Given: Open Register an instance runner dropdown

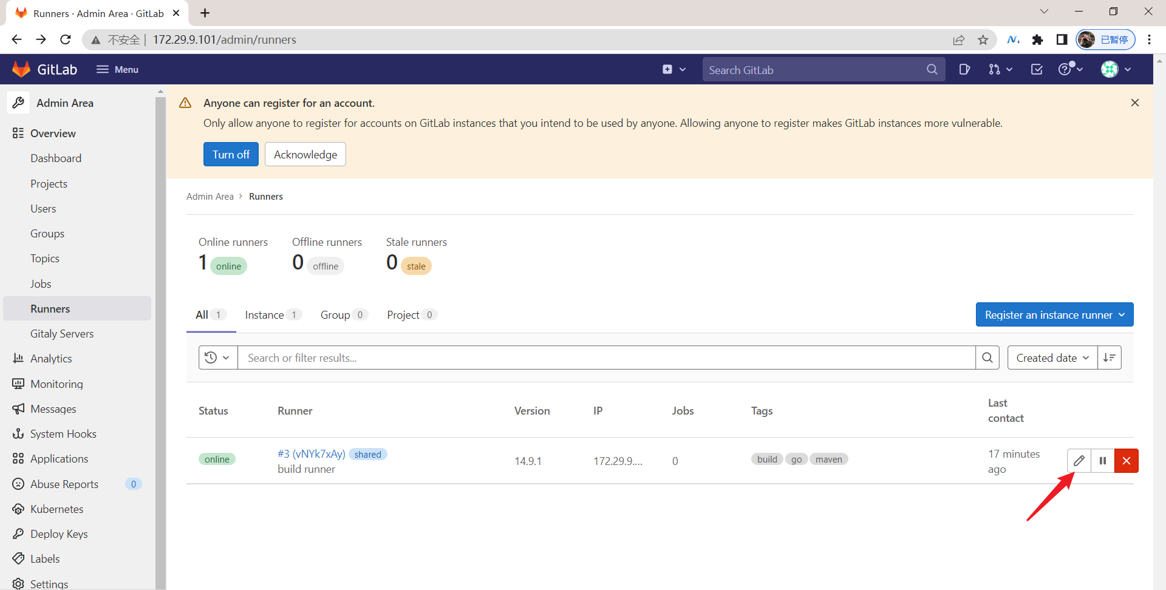Looking at the screenshot, I should click(1054, 314).
